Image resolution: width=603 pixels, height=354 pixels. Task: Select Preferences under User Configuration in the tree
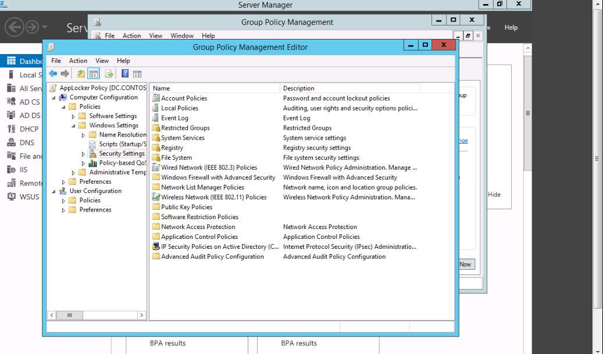pyautogui.click(x=95, y=209)
